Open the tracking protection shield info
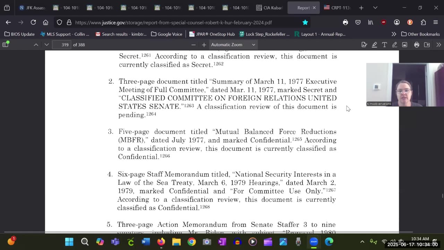The width and height of the screenshot is (444, 250). point(59,22)
